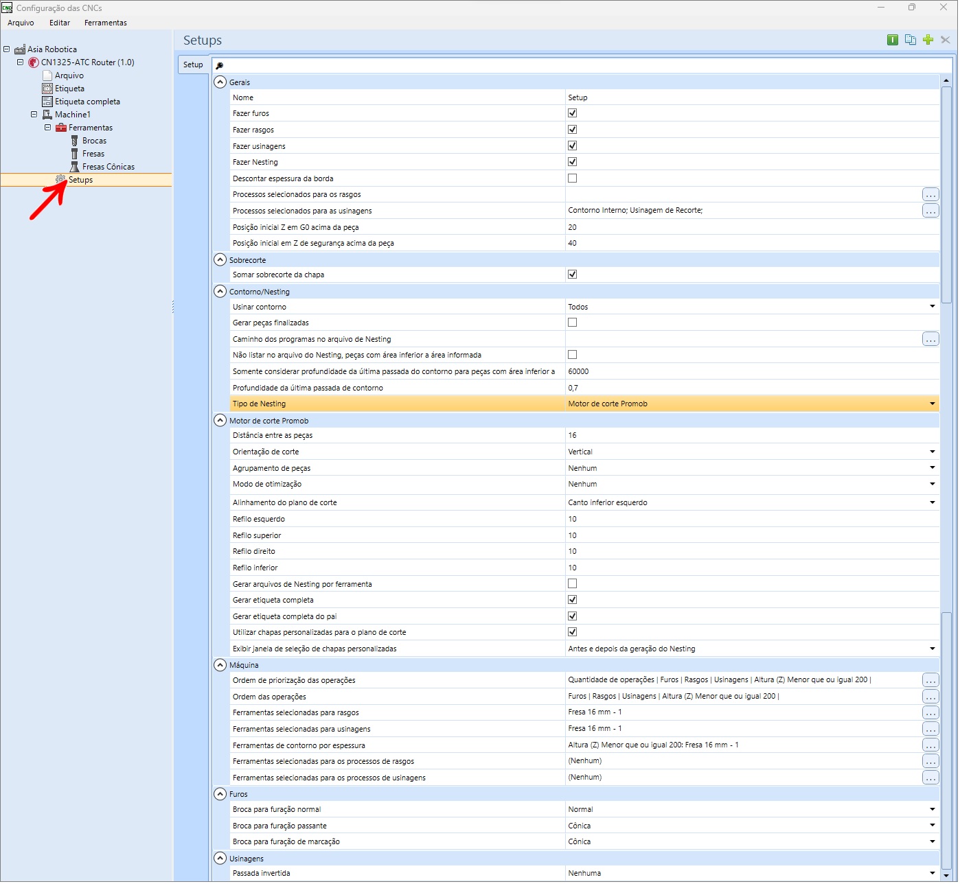Click the duplicate setup copy icon
960x884 pixels.
click(911, 40)
